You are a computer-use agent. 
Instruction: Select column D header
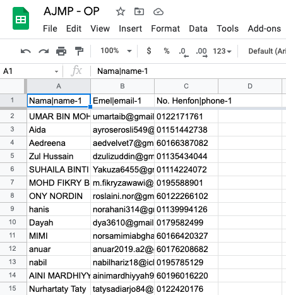(250, 86)
